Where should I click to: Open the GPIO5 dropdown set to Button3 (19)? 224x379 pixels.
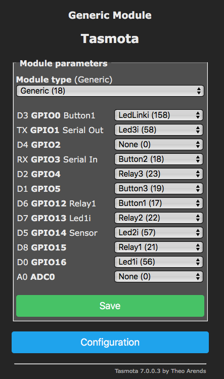(158, 189)
